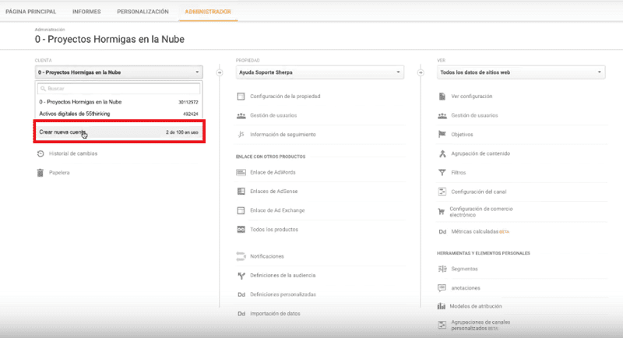This screenshot has height=338, width=623.
Task: Click the view Gestión de usuarios people icon
Action: 442,115
